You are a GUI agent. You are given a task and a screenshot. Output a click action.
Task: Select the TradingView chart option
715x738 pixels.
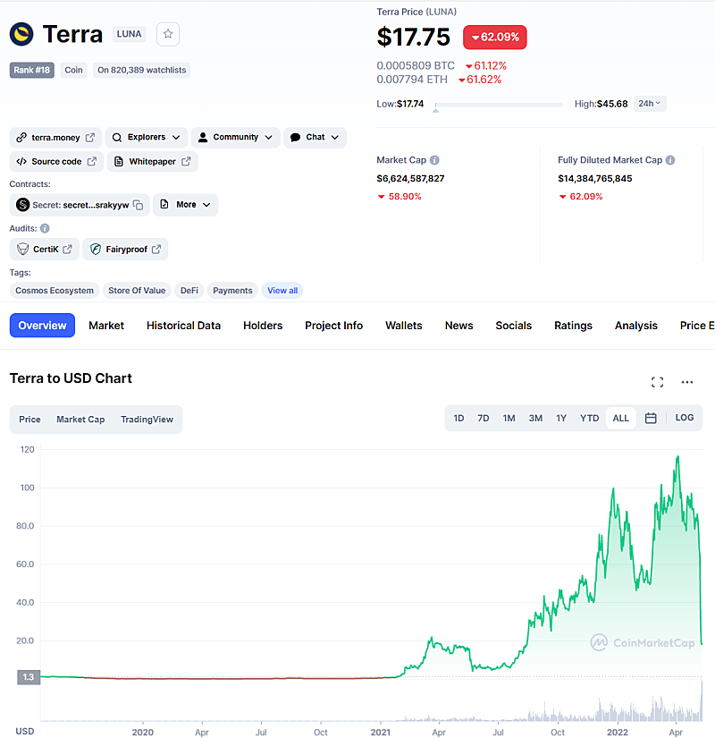click(x=147, y=420)
